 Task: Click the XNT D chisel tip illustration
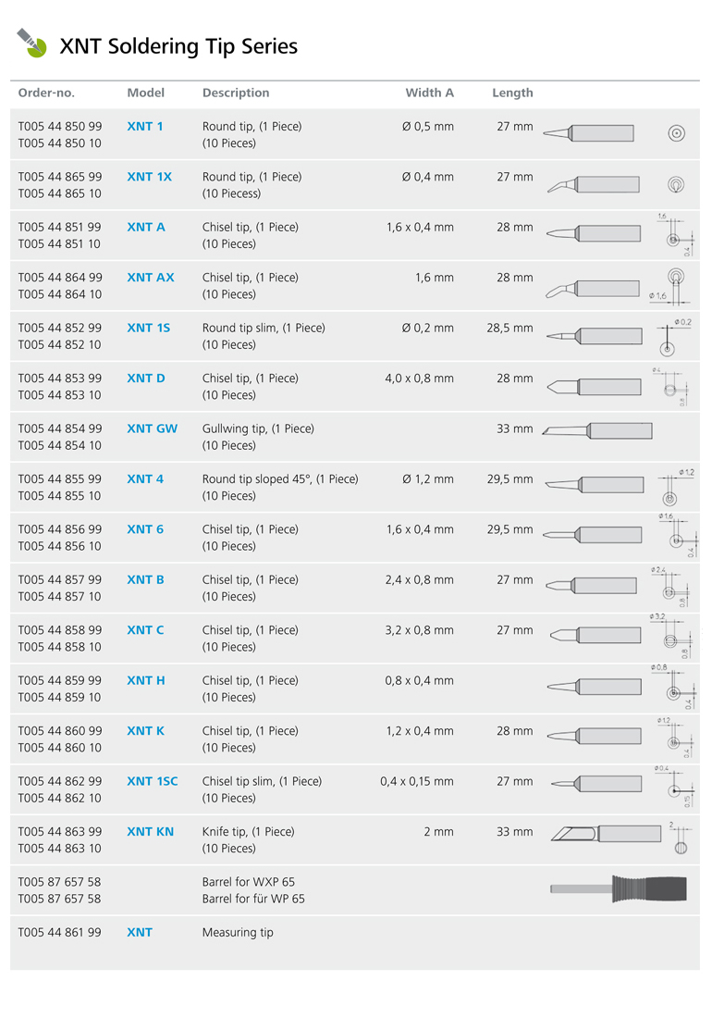(594, 387)
